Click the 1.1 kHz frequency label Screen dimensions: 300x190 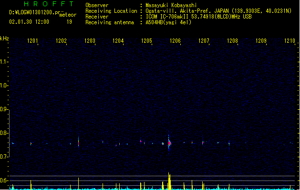pos(4,62)
